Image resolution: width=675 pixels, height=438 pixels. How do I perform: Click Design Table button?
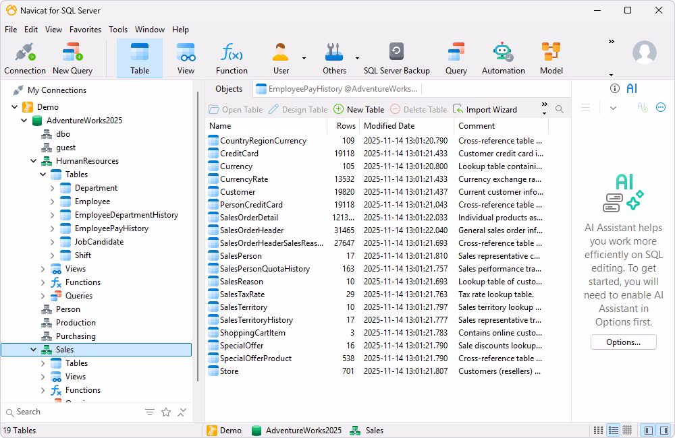(298, 109)
